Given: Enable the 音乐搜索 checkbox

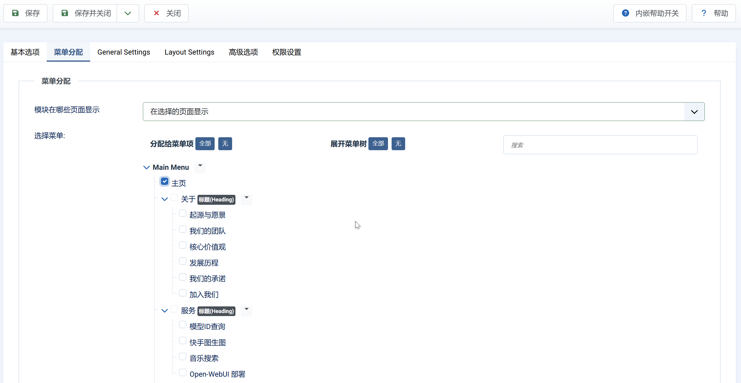Looking at the screenshot, I should 183,357.
